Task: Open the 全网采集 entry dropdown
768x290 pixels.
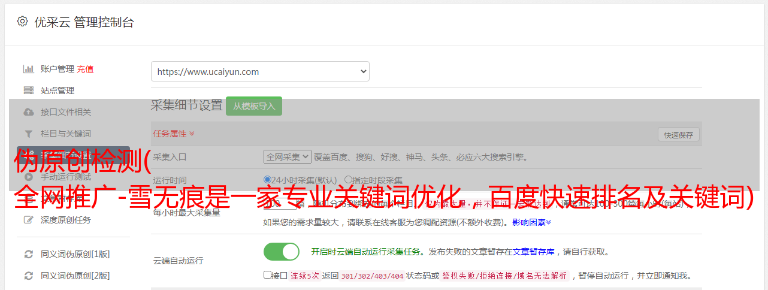Action: coord(287,157)
